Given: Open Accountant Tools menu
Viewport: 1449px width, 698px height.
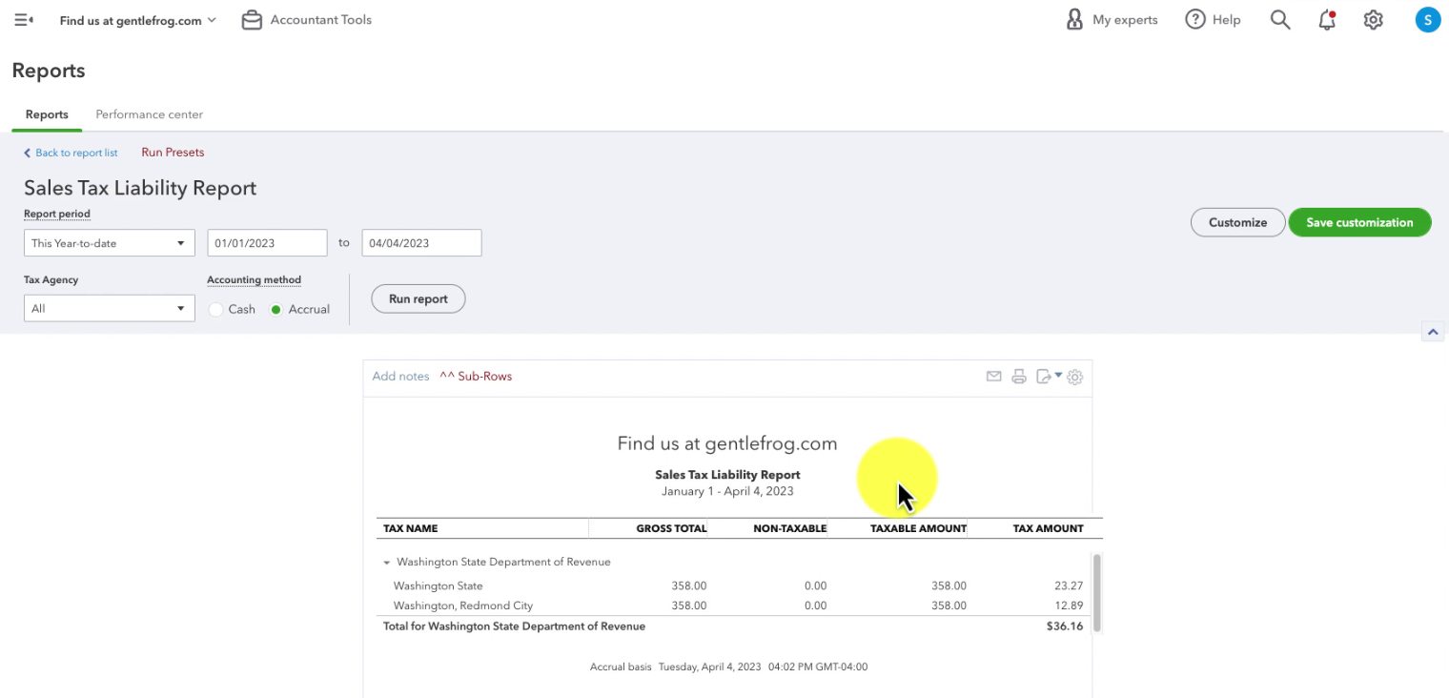Looking at the screenshot, I should pyautogui.click(x=306, y=20).
